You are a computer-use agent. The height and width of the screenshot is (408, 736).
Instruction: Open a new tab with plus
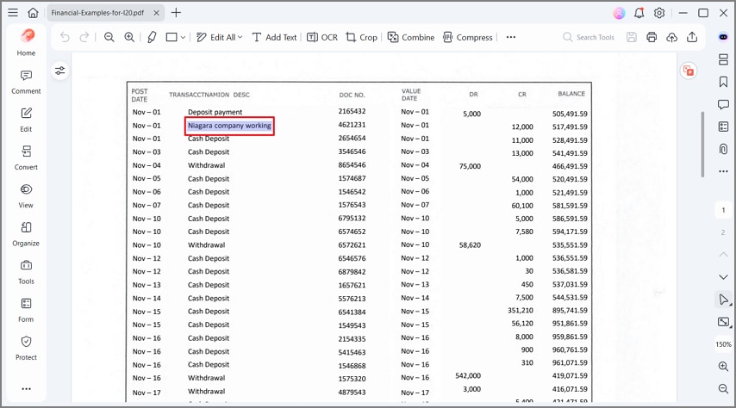pyautogui.click(x=176, y=13)
